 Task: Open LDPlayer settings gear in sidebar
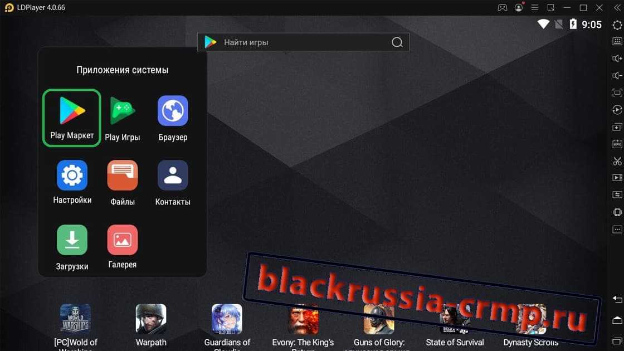(x=617, y=25)
